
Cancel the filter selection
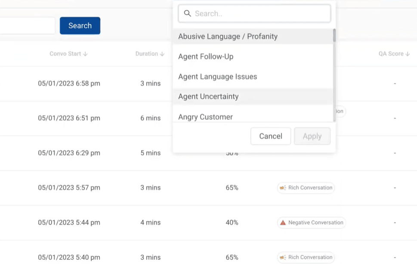pyautogui.click(x=270, y=136)
